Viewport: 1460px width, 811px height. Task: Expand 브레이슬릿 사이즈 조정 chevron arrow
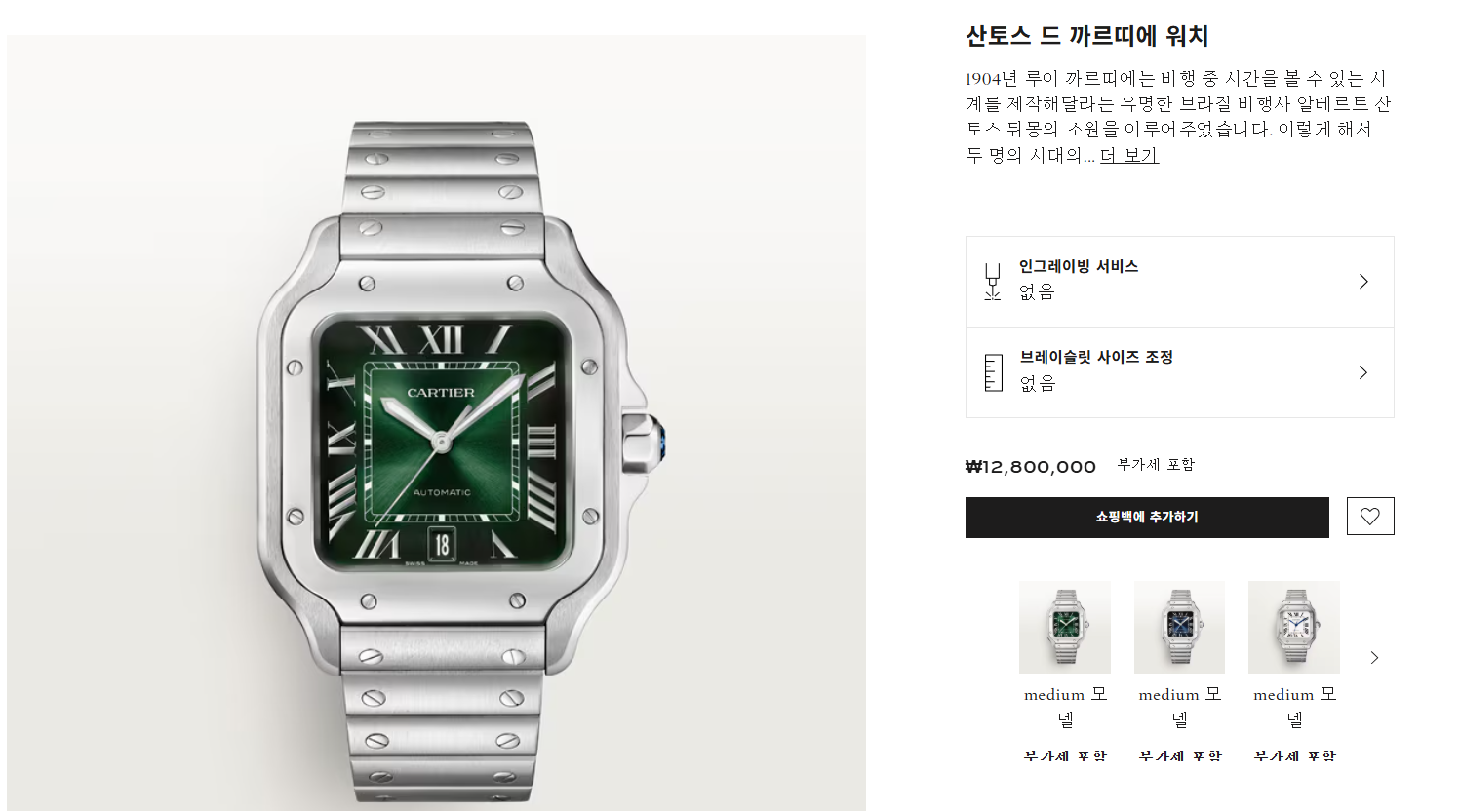[1363, 372]
